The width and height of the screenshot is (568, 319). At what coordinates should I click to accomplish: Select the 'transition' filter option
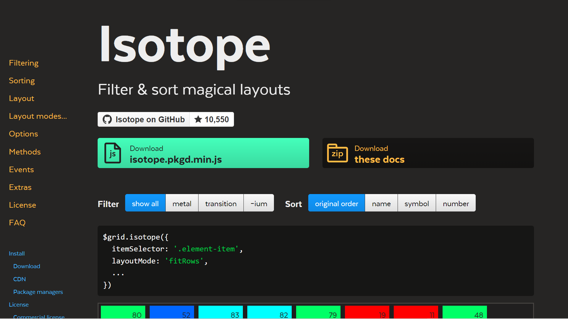tap(221, 204)
